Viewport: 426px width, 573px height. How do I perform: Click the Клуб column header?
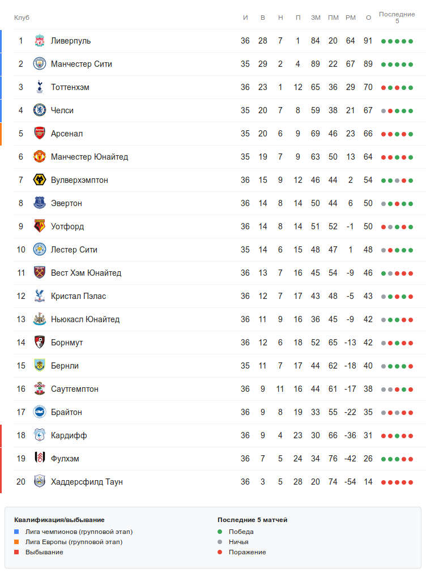tap(22, 18)
